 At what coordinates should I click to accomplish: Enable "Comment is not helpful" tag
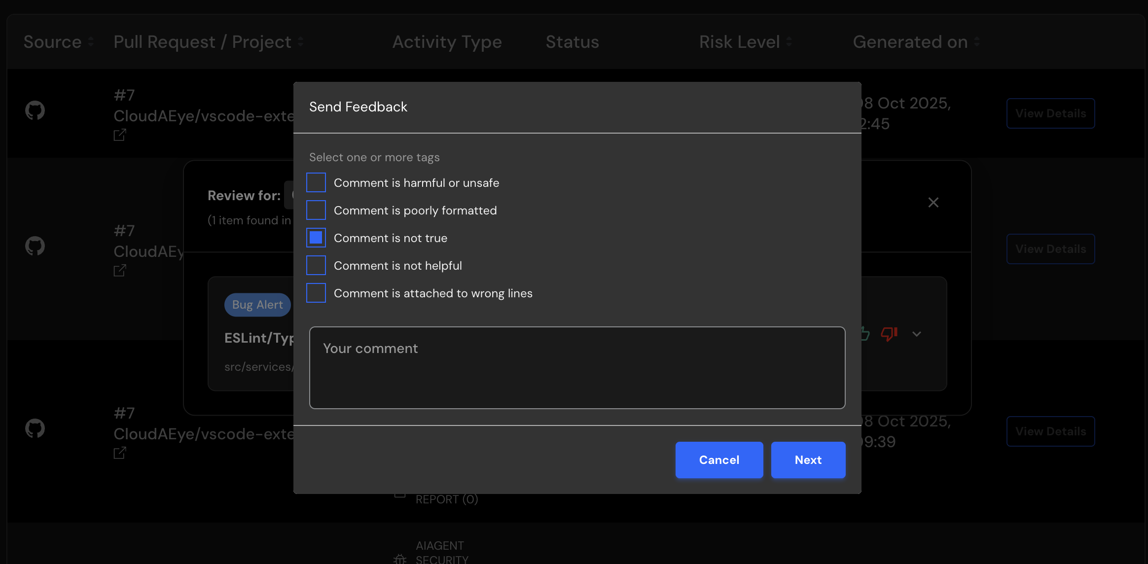point(316,266)
